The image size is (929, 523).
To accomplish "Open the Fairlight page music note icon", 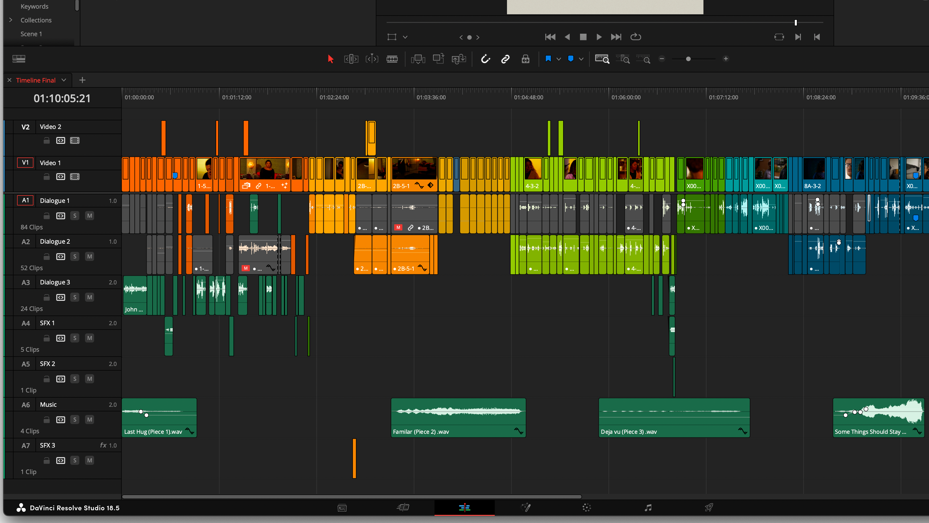I will click(x=648, y=508).
